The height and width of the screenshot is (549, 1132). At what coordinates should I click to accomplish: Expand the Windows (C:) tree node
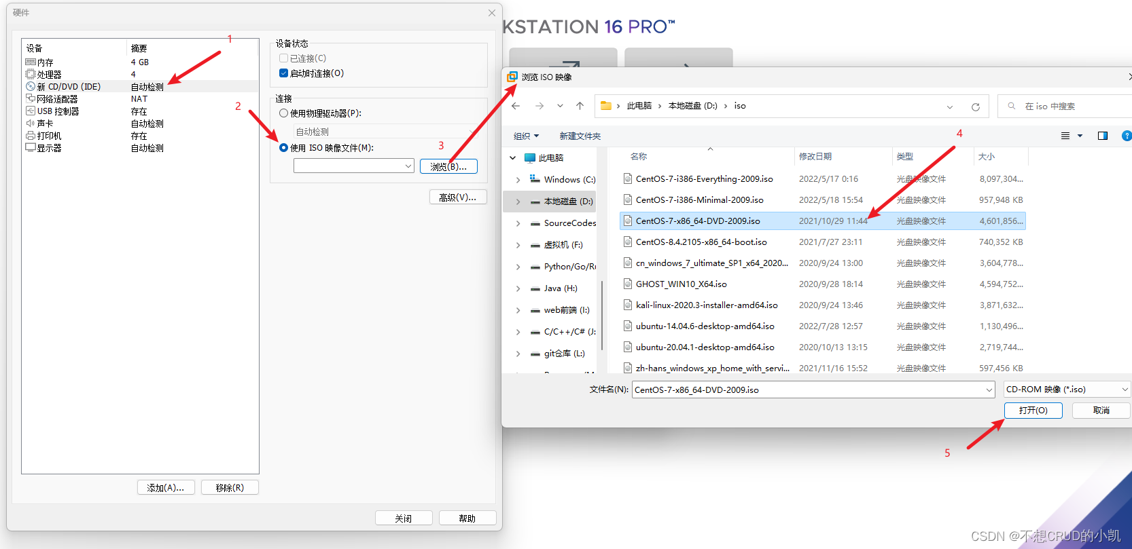[x=518, y=180]
